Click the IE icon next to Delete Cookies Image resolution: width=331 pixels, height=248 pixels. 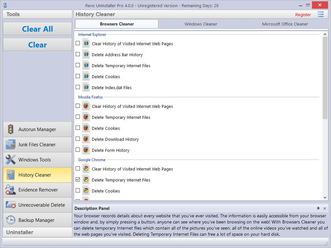pyautogui.click(x=86, y=76)
